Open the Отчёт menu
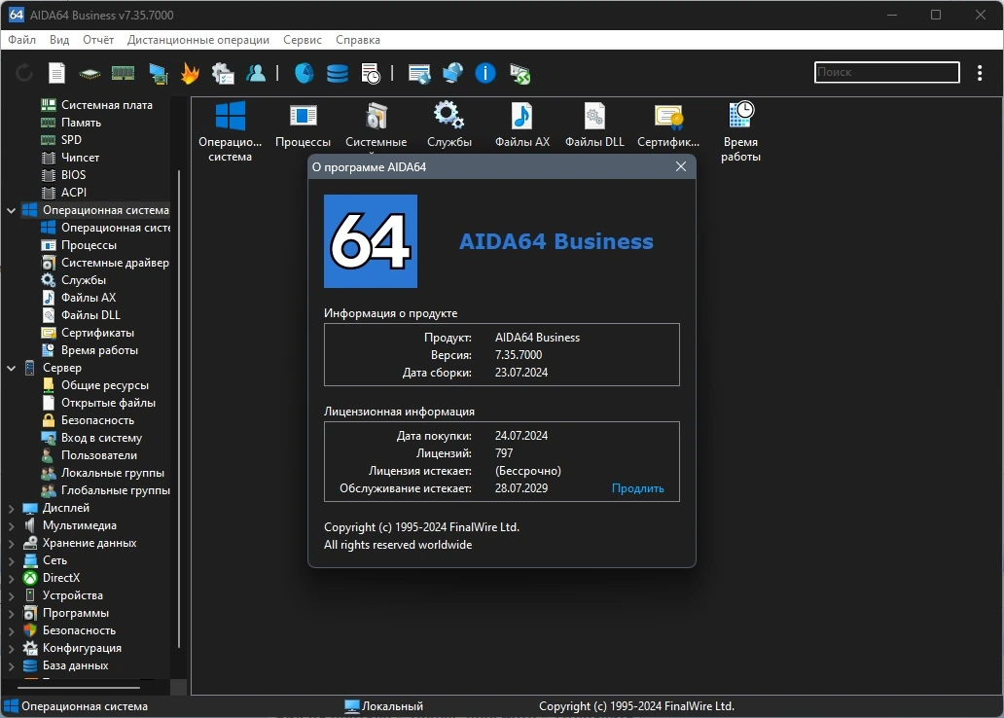Image resolution: width=1004 pixels, height=718 pixels. tap(98, 40)
